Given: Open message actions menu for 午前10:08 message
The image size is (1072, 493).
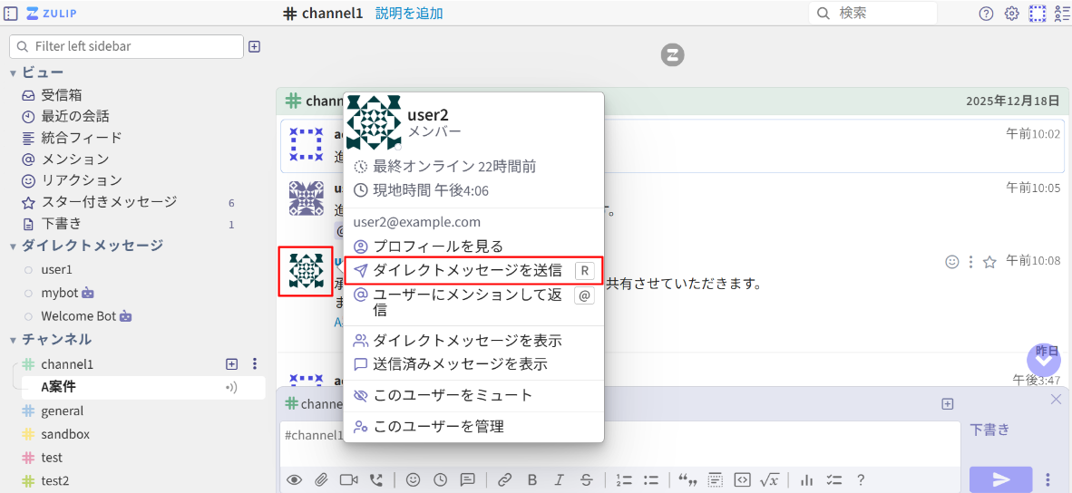Looking at the screenshot, I should pos(970,262).
